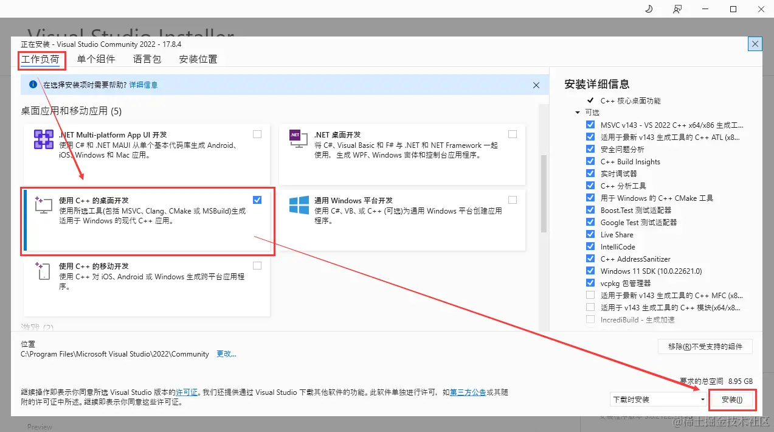
Task: Uncheck the IntelliCode component
Action: 590,246
